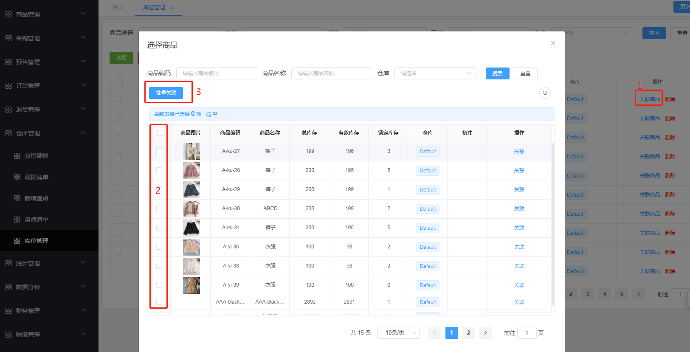This screenshot has height=352, width=690.
Task: Click the 数据分析 sidebar grid icon
Action: click(8, 287)
